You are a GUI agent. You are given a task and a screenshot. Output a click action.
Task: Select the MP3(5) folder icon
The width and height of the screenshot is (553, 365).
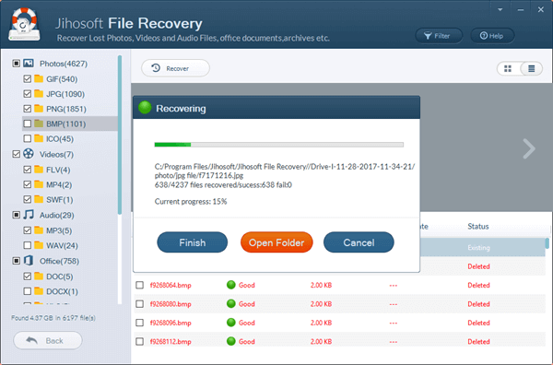tap(39, 230)
